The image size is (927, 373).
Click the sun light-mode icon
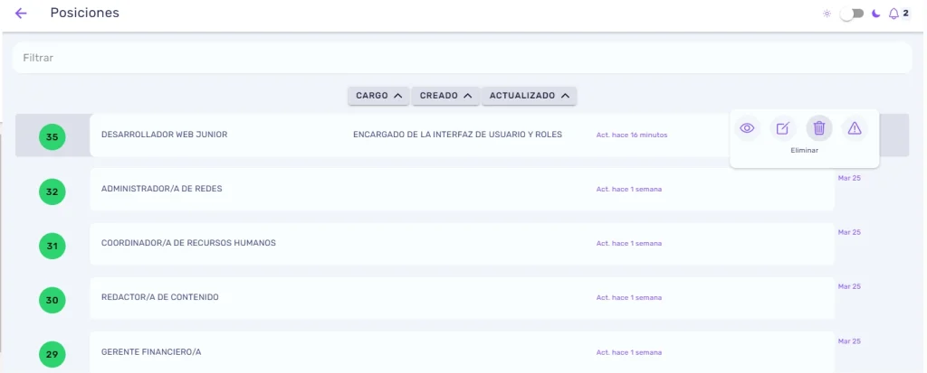pos(827,14)
